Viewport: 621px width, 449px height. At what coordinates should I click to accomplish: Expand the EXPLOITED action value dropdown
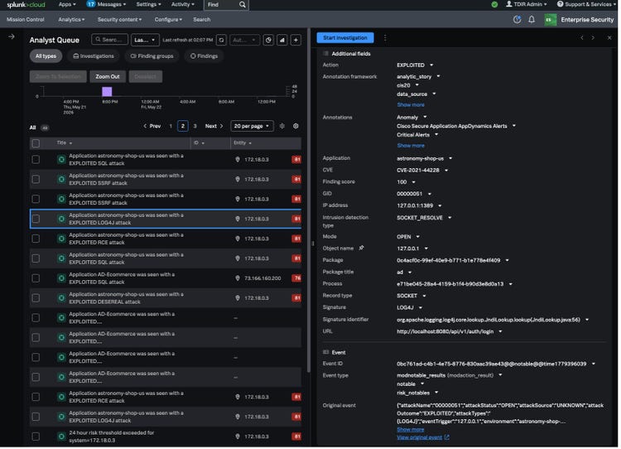pos(432,65)
